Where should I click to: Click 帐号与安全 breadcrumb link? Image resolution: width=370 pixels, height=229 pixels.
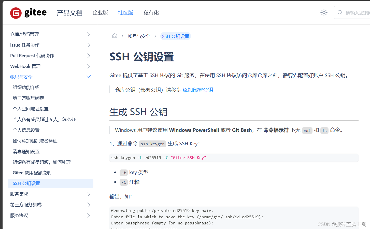[139, 36]
